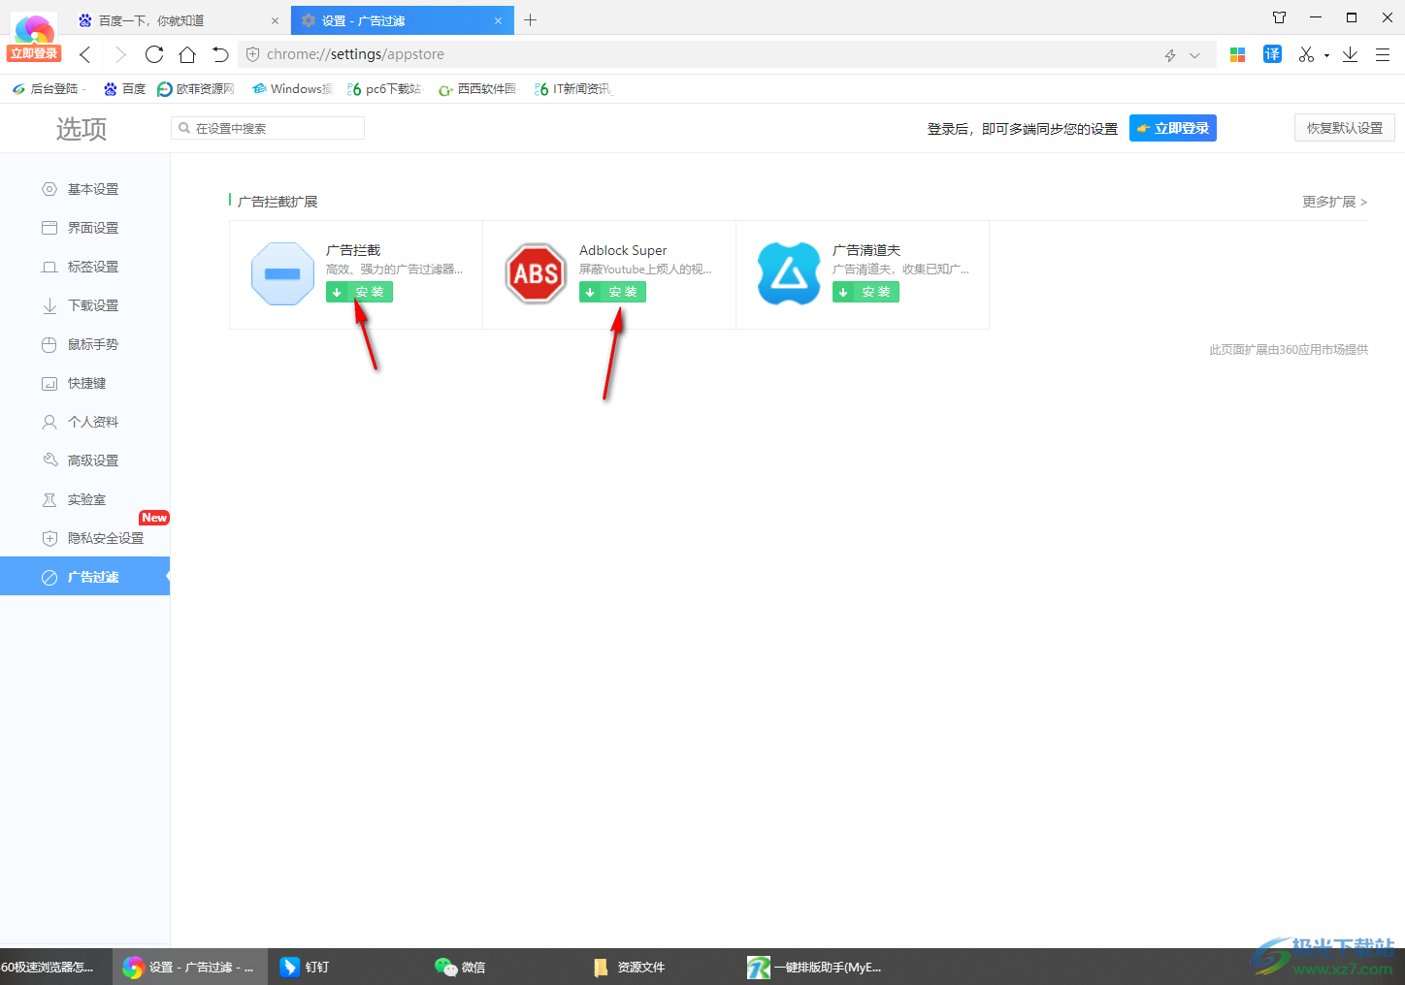
Task: Close the 设置 - 广告过滤 tab
Action: 498,20
